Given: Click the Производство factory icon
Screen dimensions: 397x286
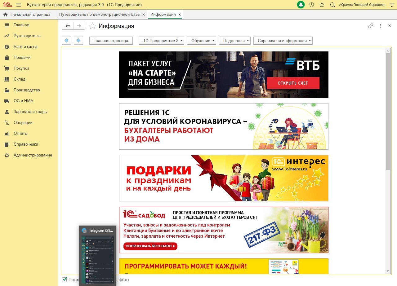Looking at the screenshot, I should [x=7, y=90].
